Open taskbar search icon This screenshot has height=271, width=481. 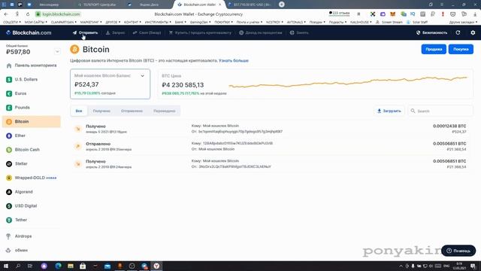(x=18, y=266)
